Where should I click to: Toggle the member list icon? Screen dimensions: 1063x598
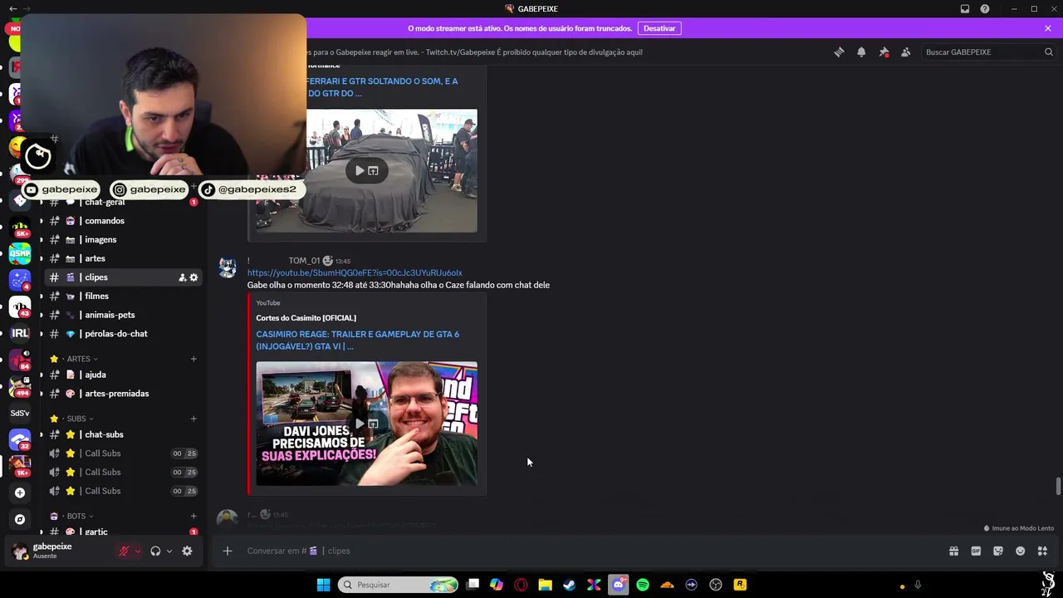click(x=905, y=52)
